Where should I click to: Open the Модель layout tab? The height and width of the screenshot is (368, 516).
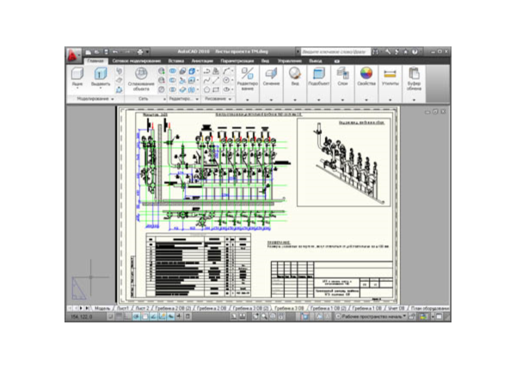102,309
